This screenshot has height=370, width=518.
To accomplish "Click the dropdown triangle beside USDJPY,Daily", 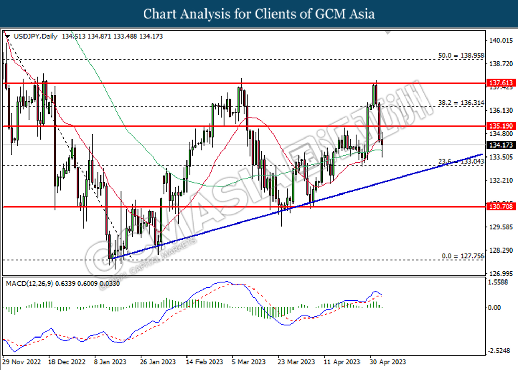I will [8, 36].
